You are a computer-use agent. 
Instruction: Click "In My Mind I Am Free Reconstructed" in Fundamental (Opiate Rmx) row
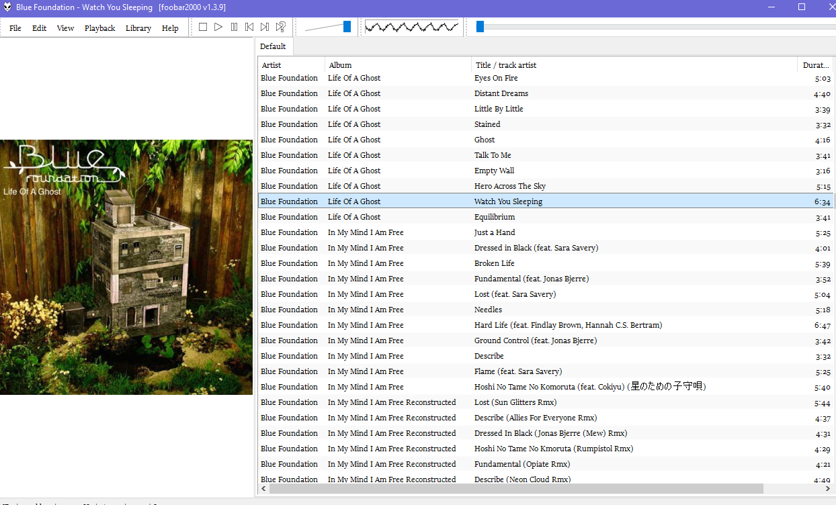click(392, 464)
